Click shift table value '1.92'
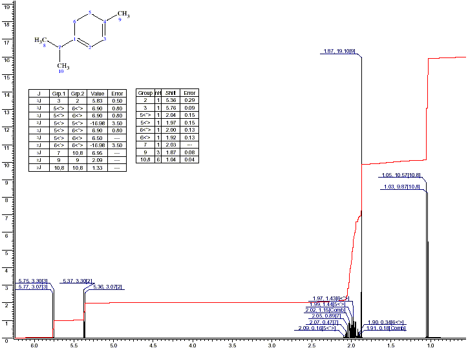The width and height of the screenshot is (468, 350). [171, 138]
